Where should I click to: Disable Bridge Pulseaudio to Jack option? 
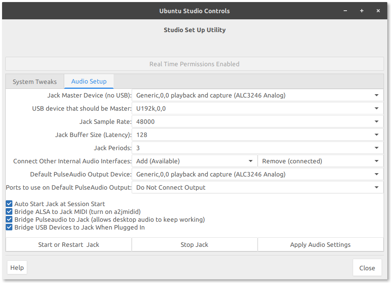pos(9,219)
